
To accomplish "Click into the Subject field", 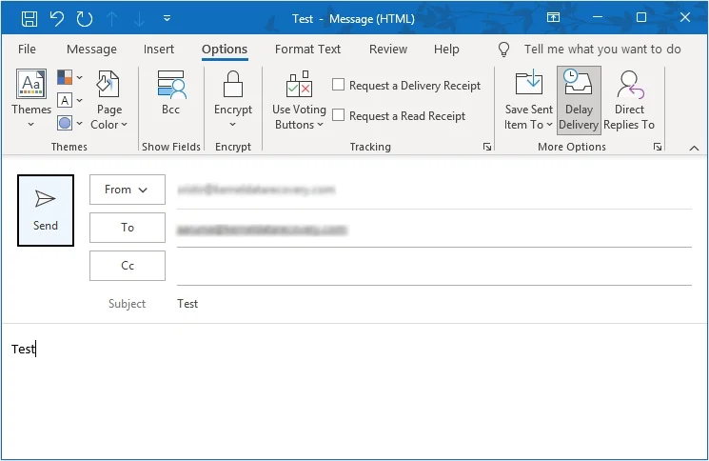I will pyautogui.click(x=428, y=304).
